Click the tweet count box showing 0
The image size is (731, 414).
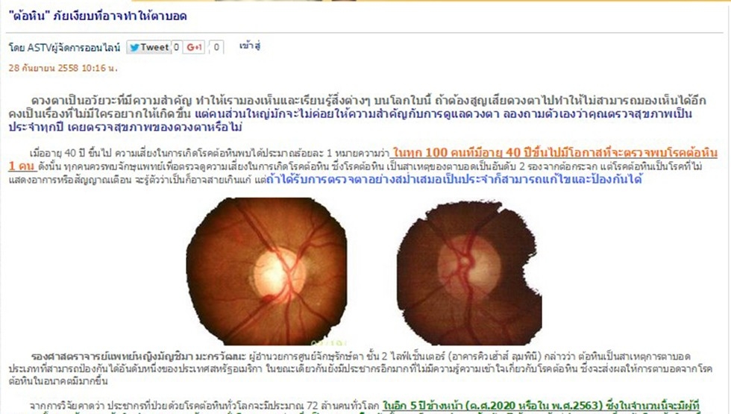[176, 47]
